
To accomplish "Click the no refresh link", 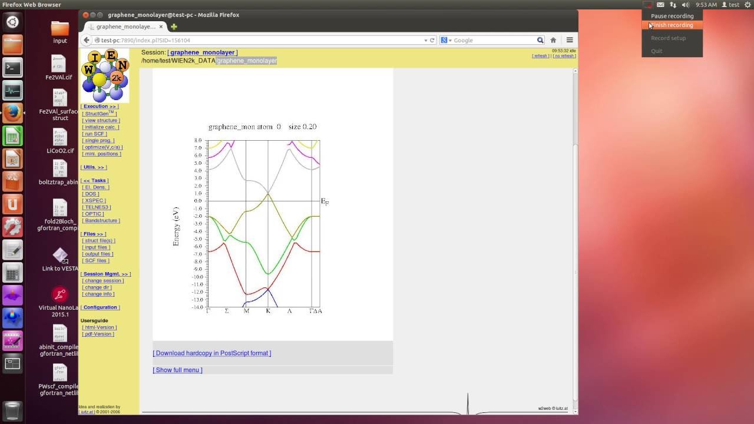I will click(564, 56).
